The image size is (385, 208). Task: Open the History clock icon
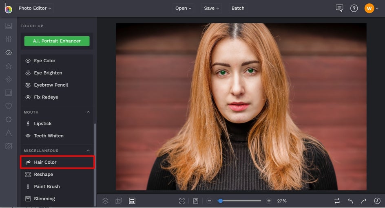[x=377, y=201]
